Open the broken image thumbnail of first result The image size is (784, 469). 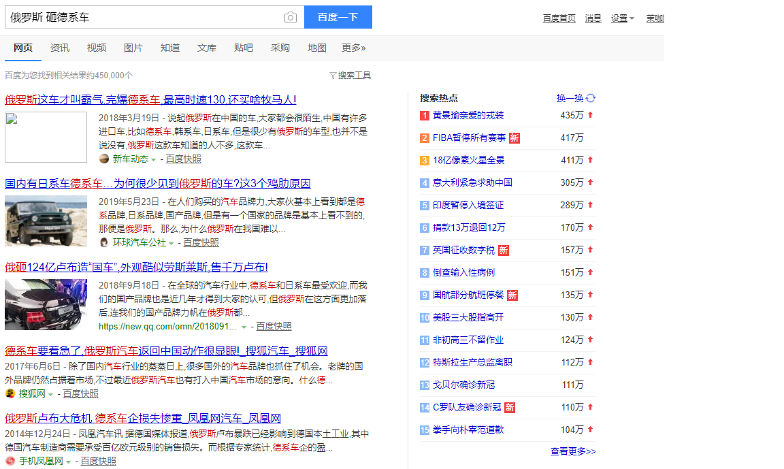tap(46, 137)
